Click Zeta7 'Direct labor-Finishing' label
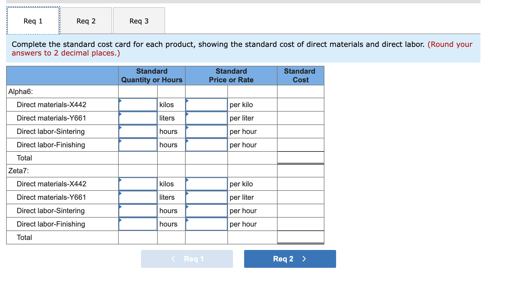The height and width of the screenshot is (284, 510). (x=51, y=224)
